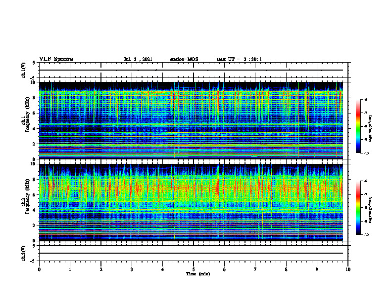Viewport: 392px width, 302px height.
Task: Click the "5" minute tick on time axis
Action: [x=194, y=269]
